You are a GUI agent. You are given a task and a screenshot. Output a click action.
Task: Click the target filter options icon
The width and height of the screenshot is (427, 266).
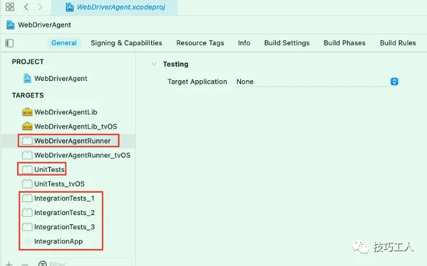point(42,264)
